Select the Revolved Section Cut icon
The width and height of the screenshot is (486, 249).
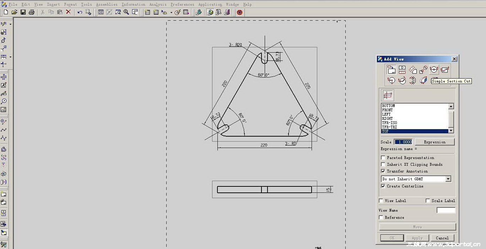pos(402,80)
